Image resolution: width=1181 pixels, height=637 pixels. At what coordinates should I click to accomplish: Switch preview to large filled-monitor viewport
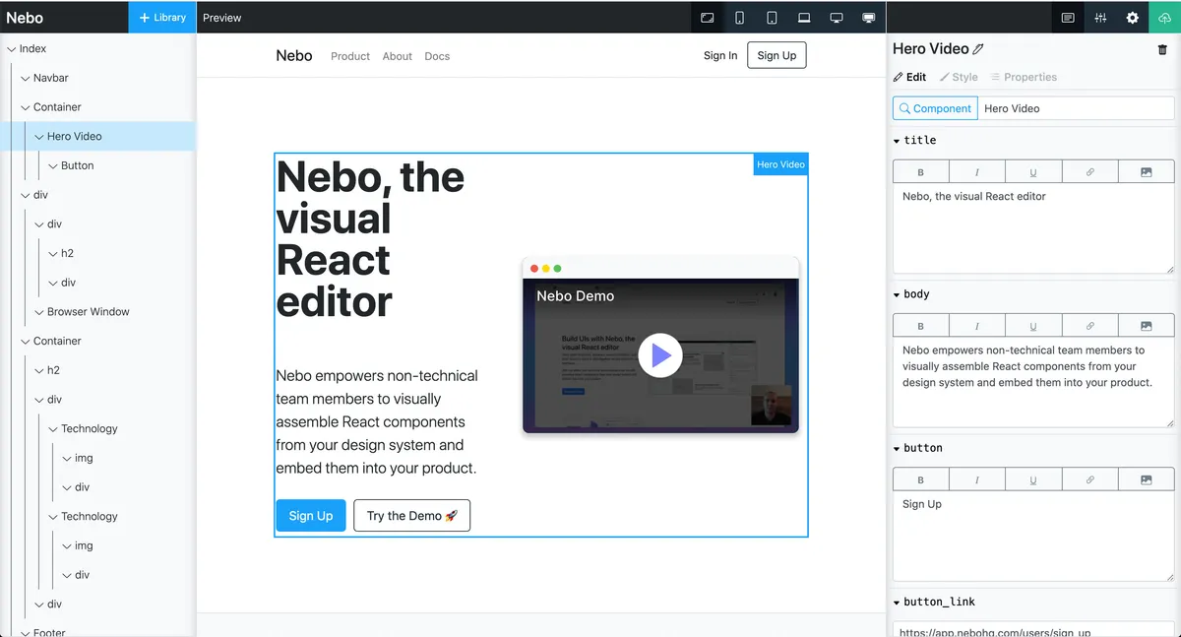point(869,18)
